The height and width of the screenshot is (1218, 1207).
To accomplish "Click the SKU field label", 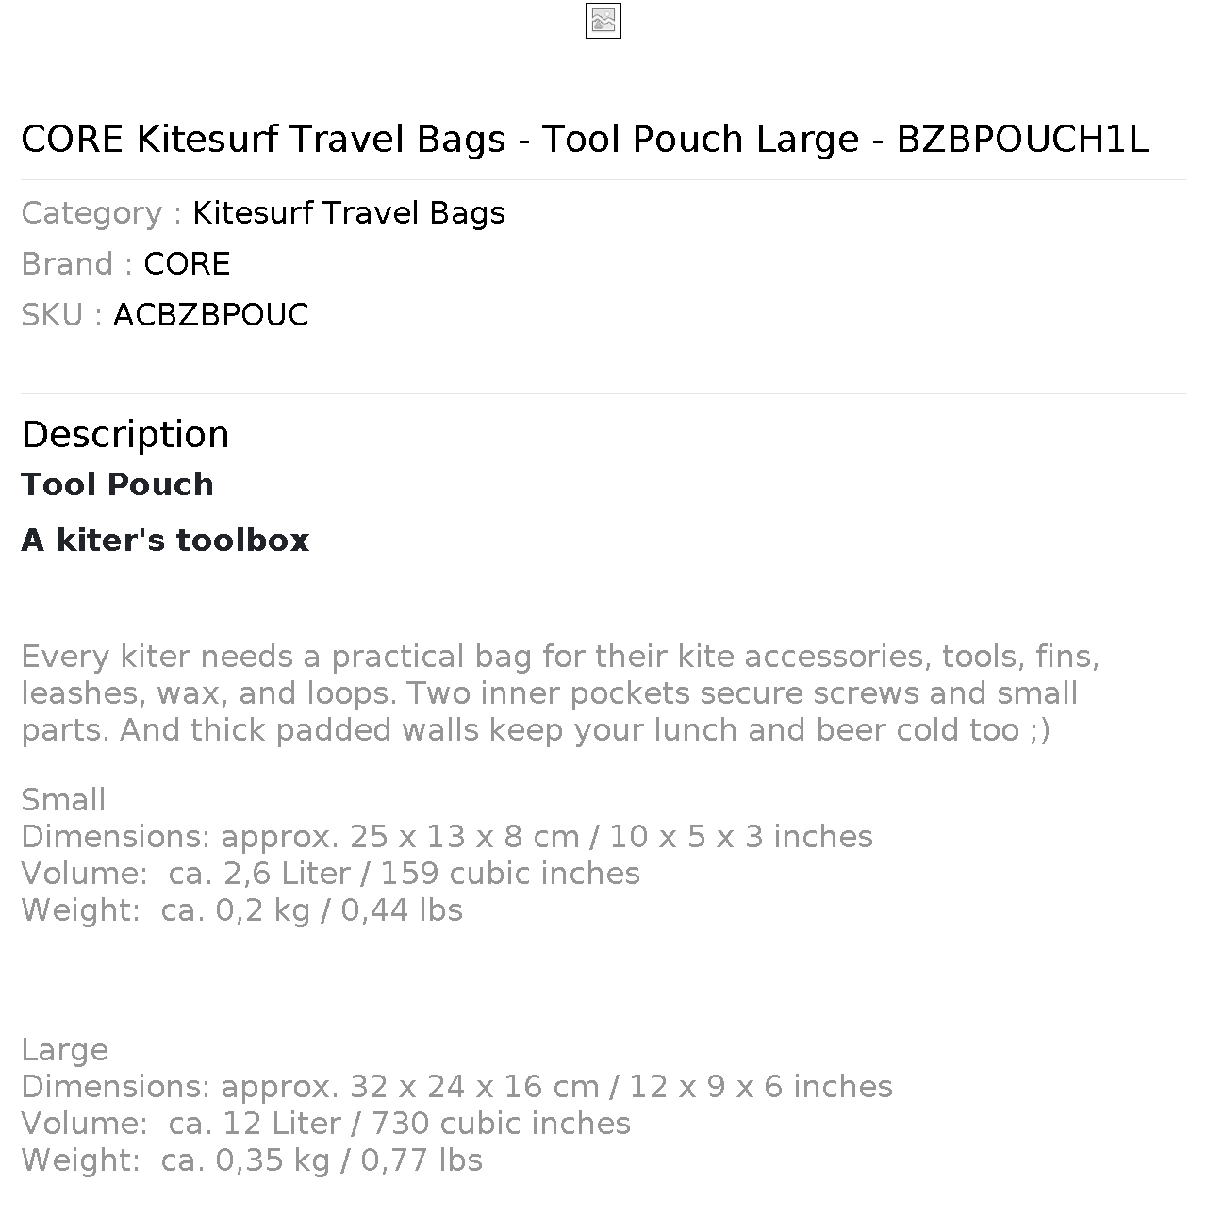I will [x=62, y=315].
